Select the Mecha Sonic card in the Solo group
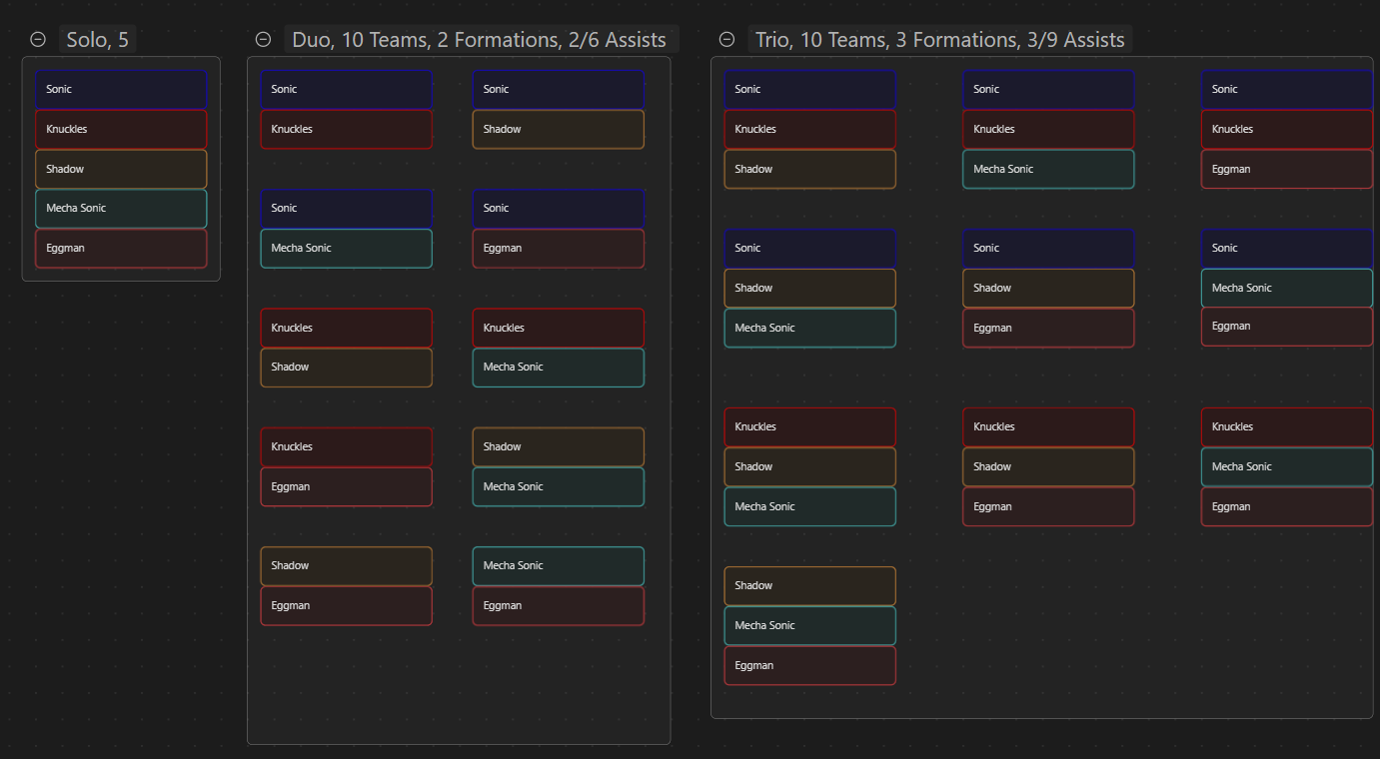The width and height of the screenshot is (1380, 759). pyautogui.click(x=121, y=209)
